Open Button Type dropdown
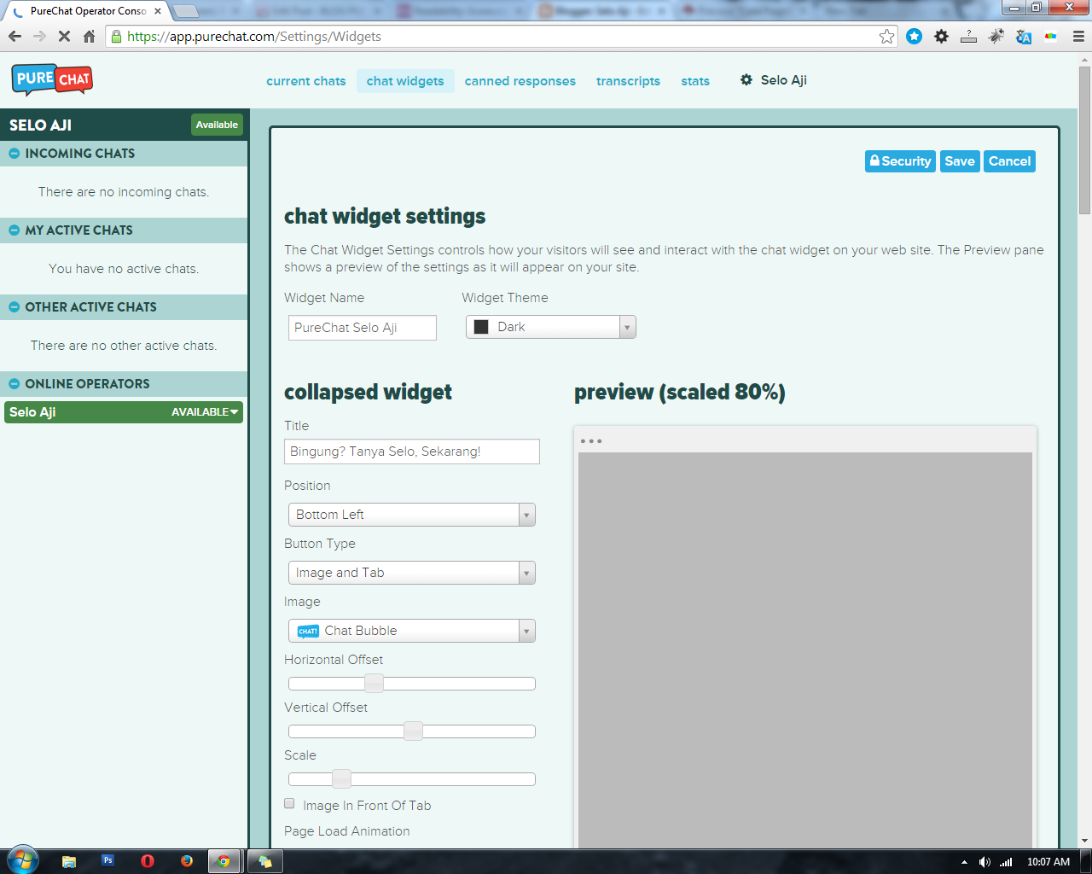 [412, 573]
